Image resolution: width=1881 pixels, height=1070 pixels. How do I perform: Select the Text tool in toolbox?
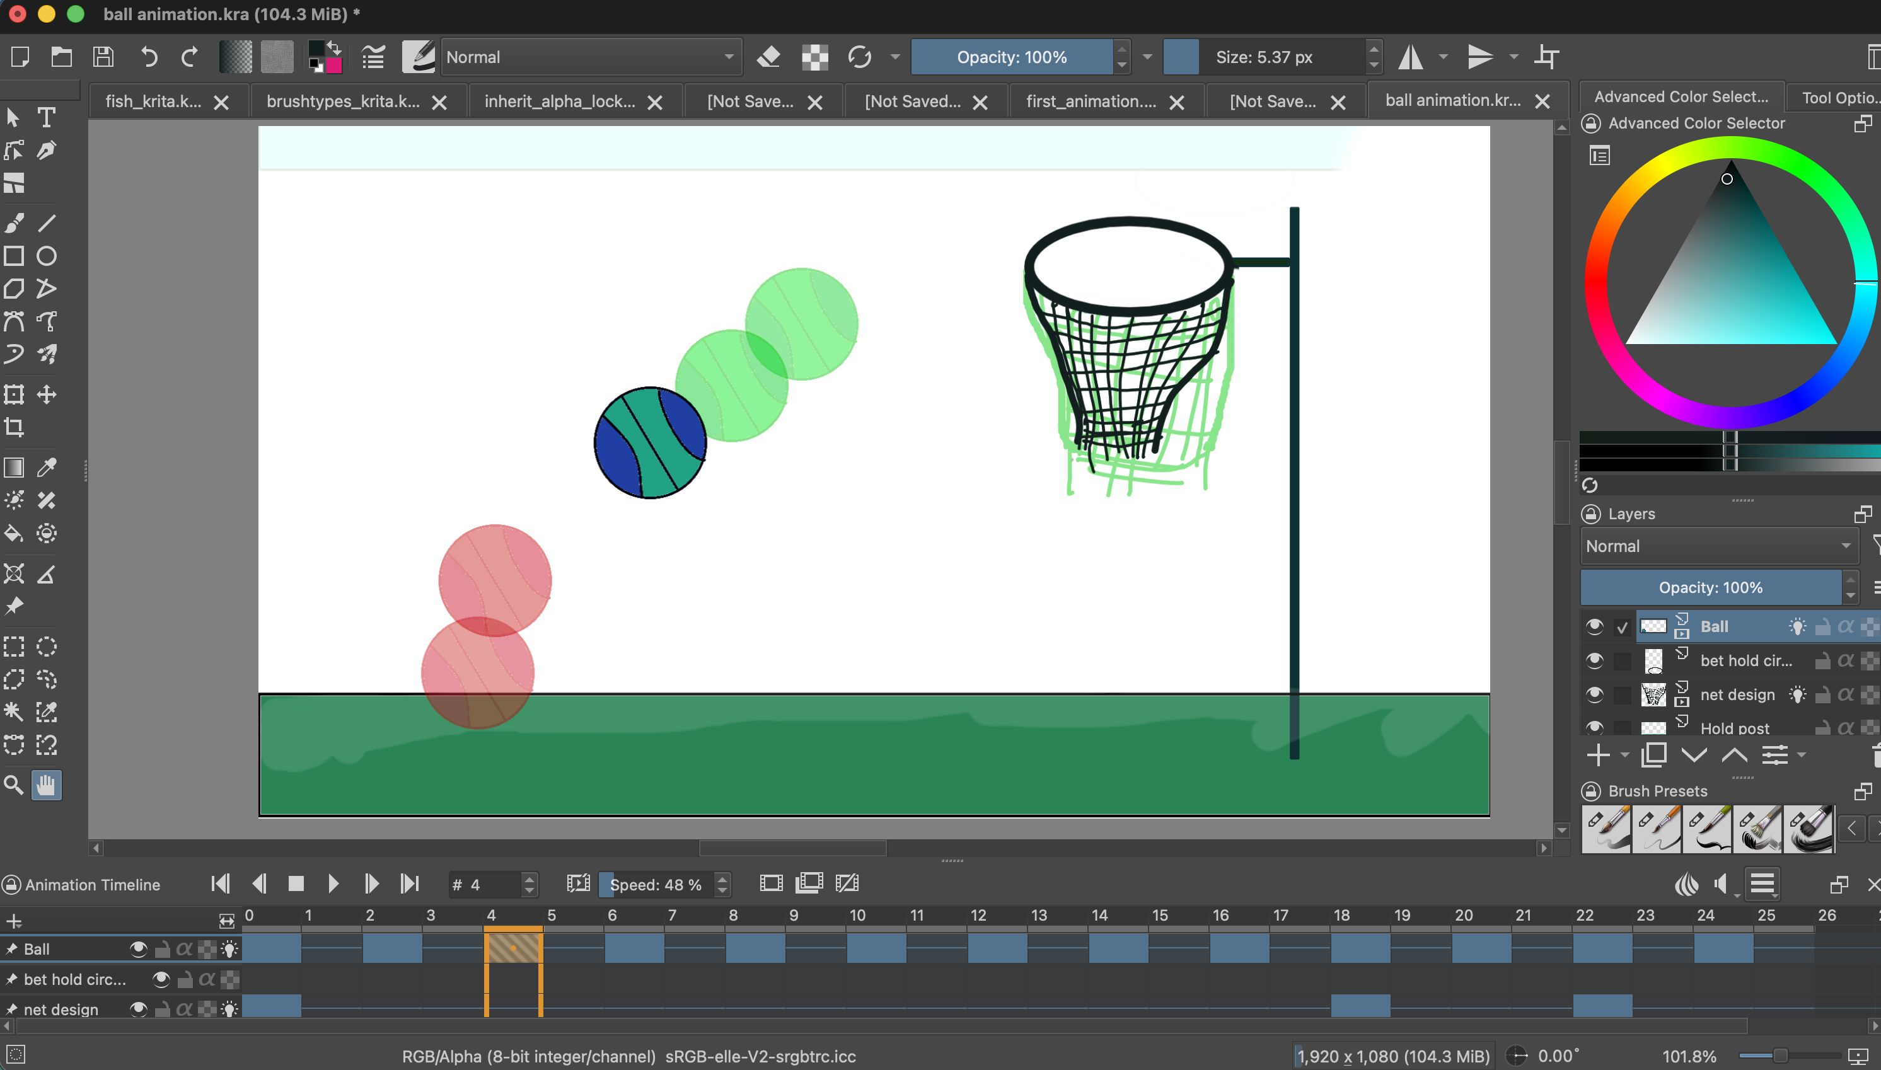tap(46, 118)
